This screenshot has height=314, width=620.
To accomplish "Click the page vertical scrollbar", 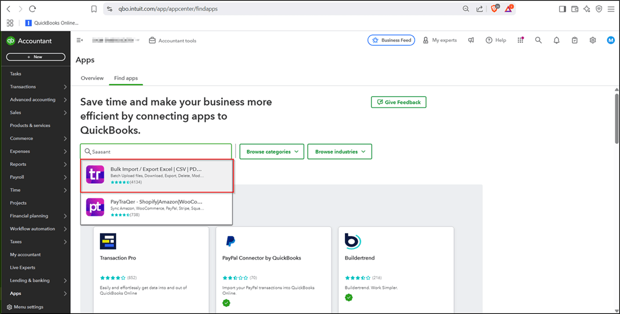I will pyautogui.click(x=617, y=116).
